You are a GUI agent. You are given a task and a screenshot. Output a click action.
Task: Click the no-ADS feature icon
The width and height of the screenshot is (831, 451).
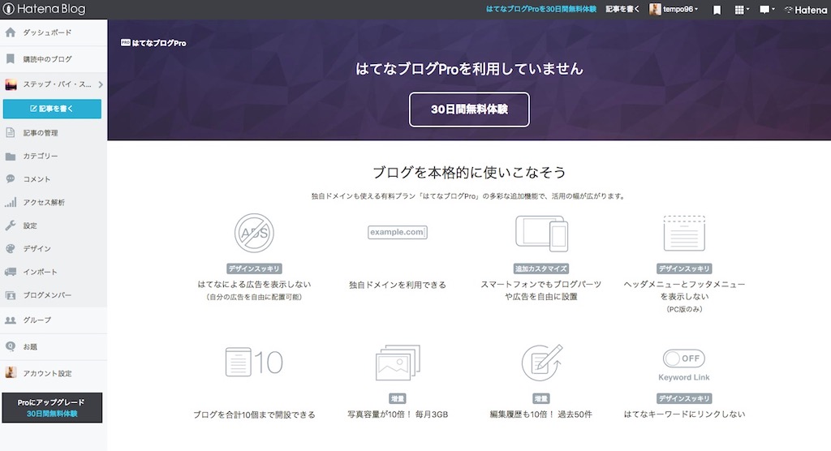point(254,233)
